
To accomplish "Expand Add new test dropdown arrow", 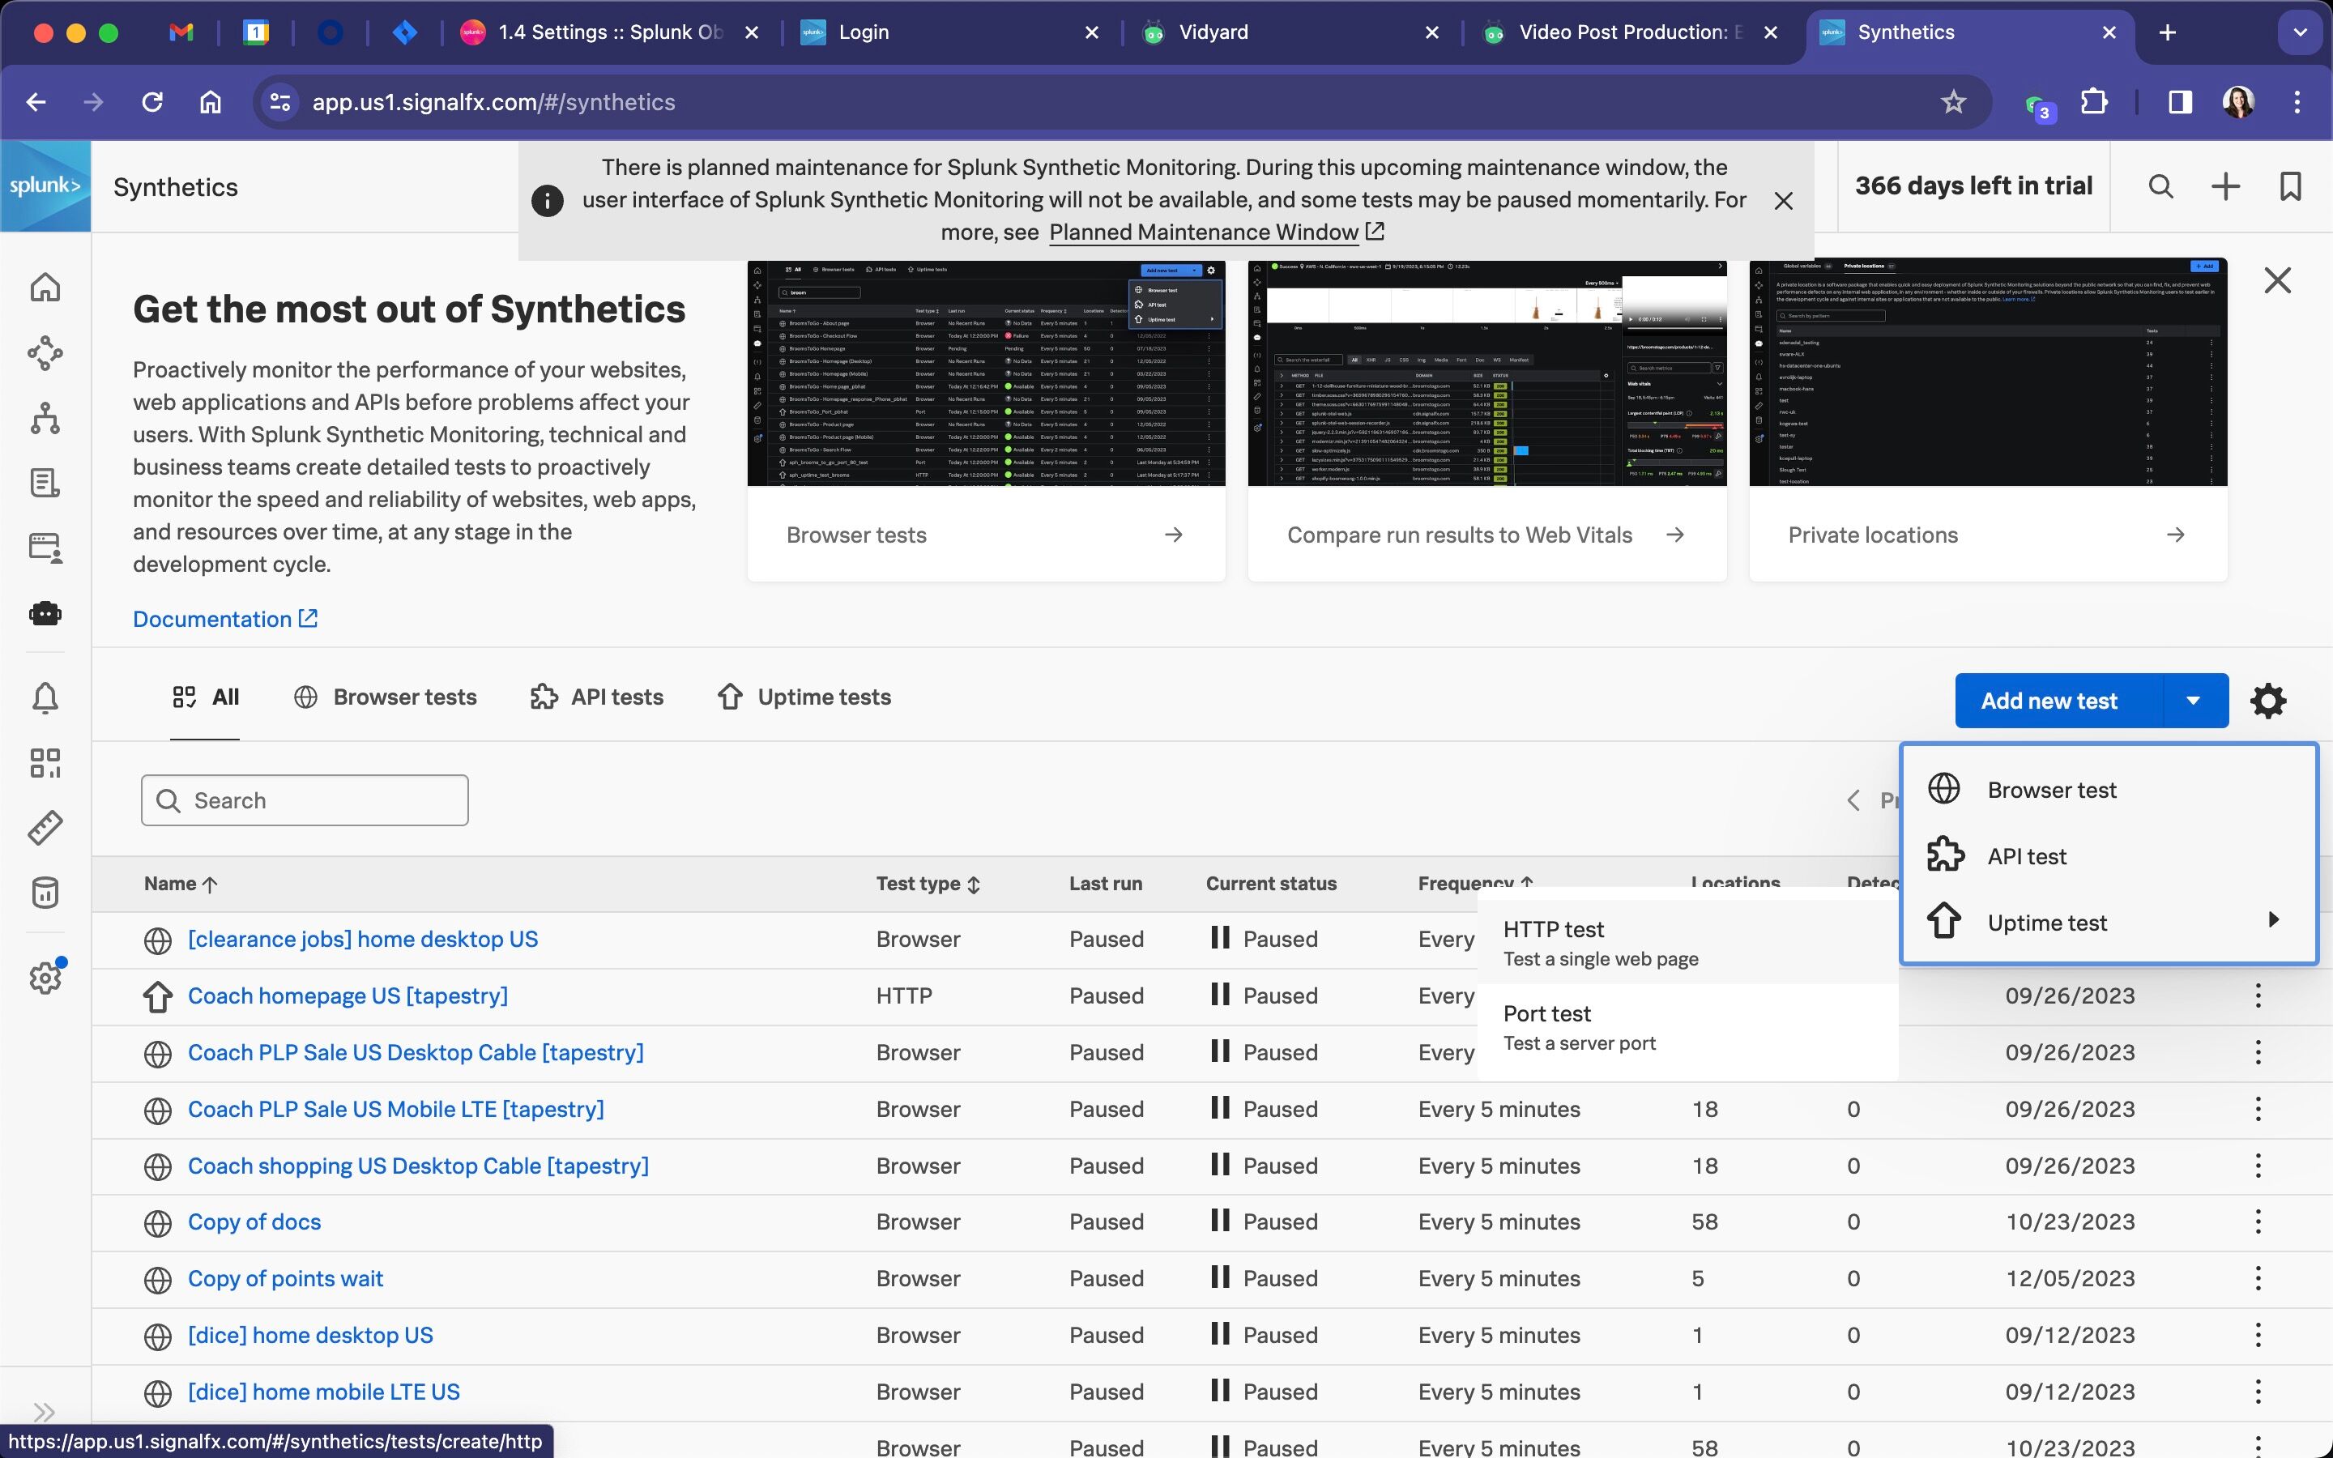I will pos(2193,701).
